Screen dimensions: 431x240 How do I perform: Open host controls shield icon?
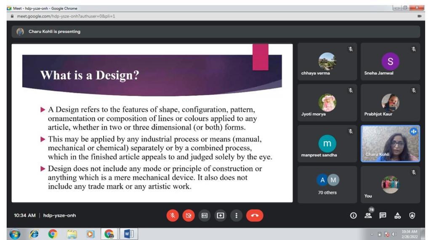(412, 216)
